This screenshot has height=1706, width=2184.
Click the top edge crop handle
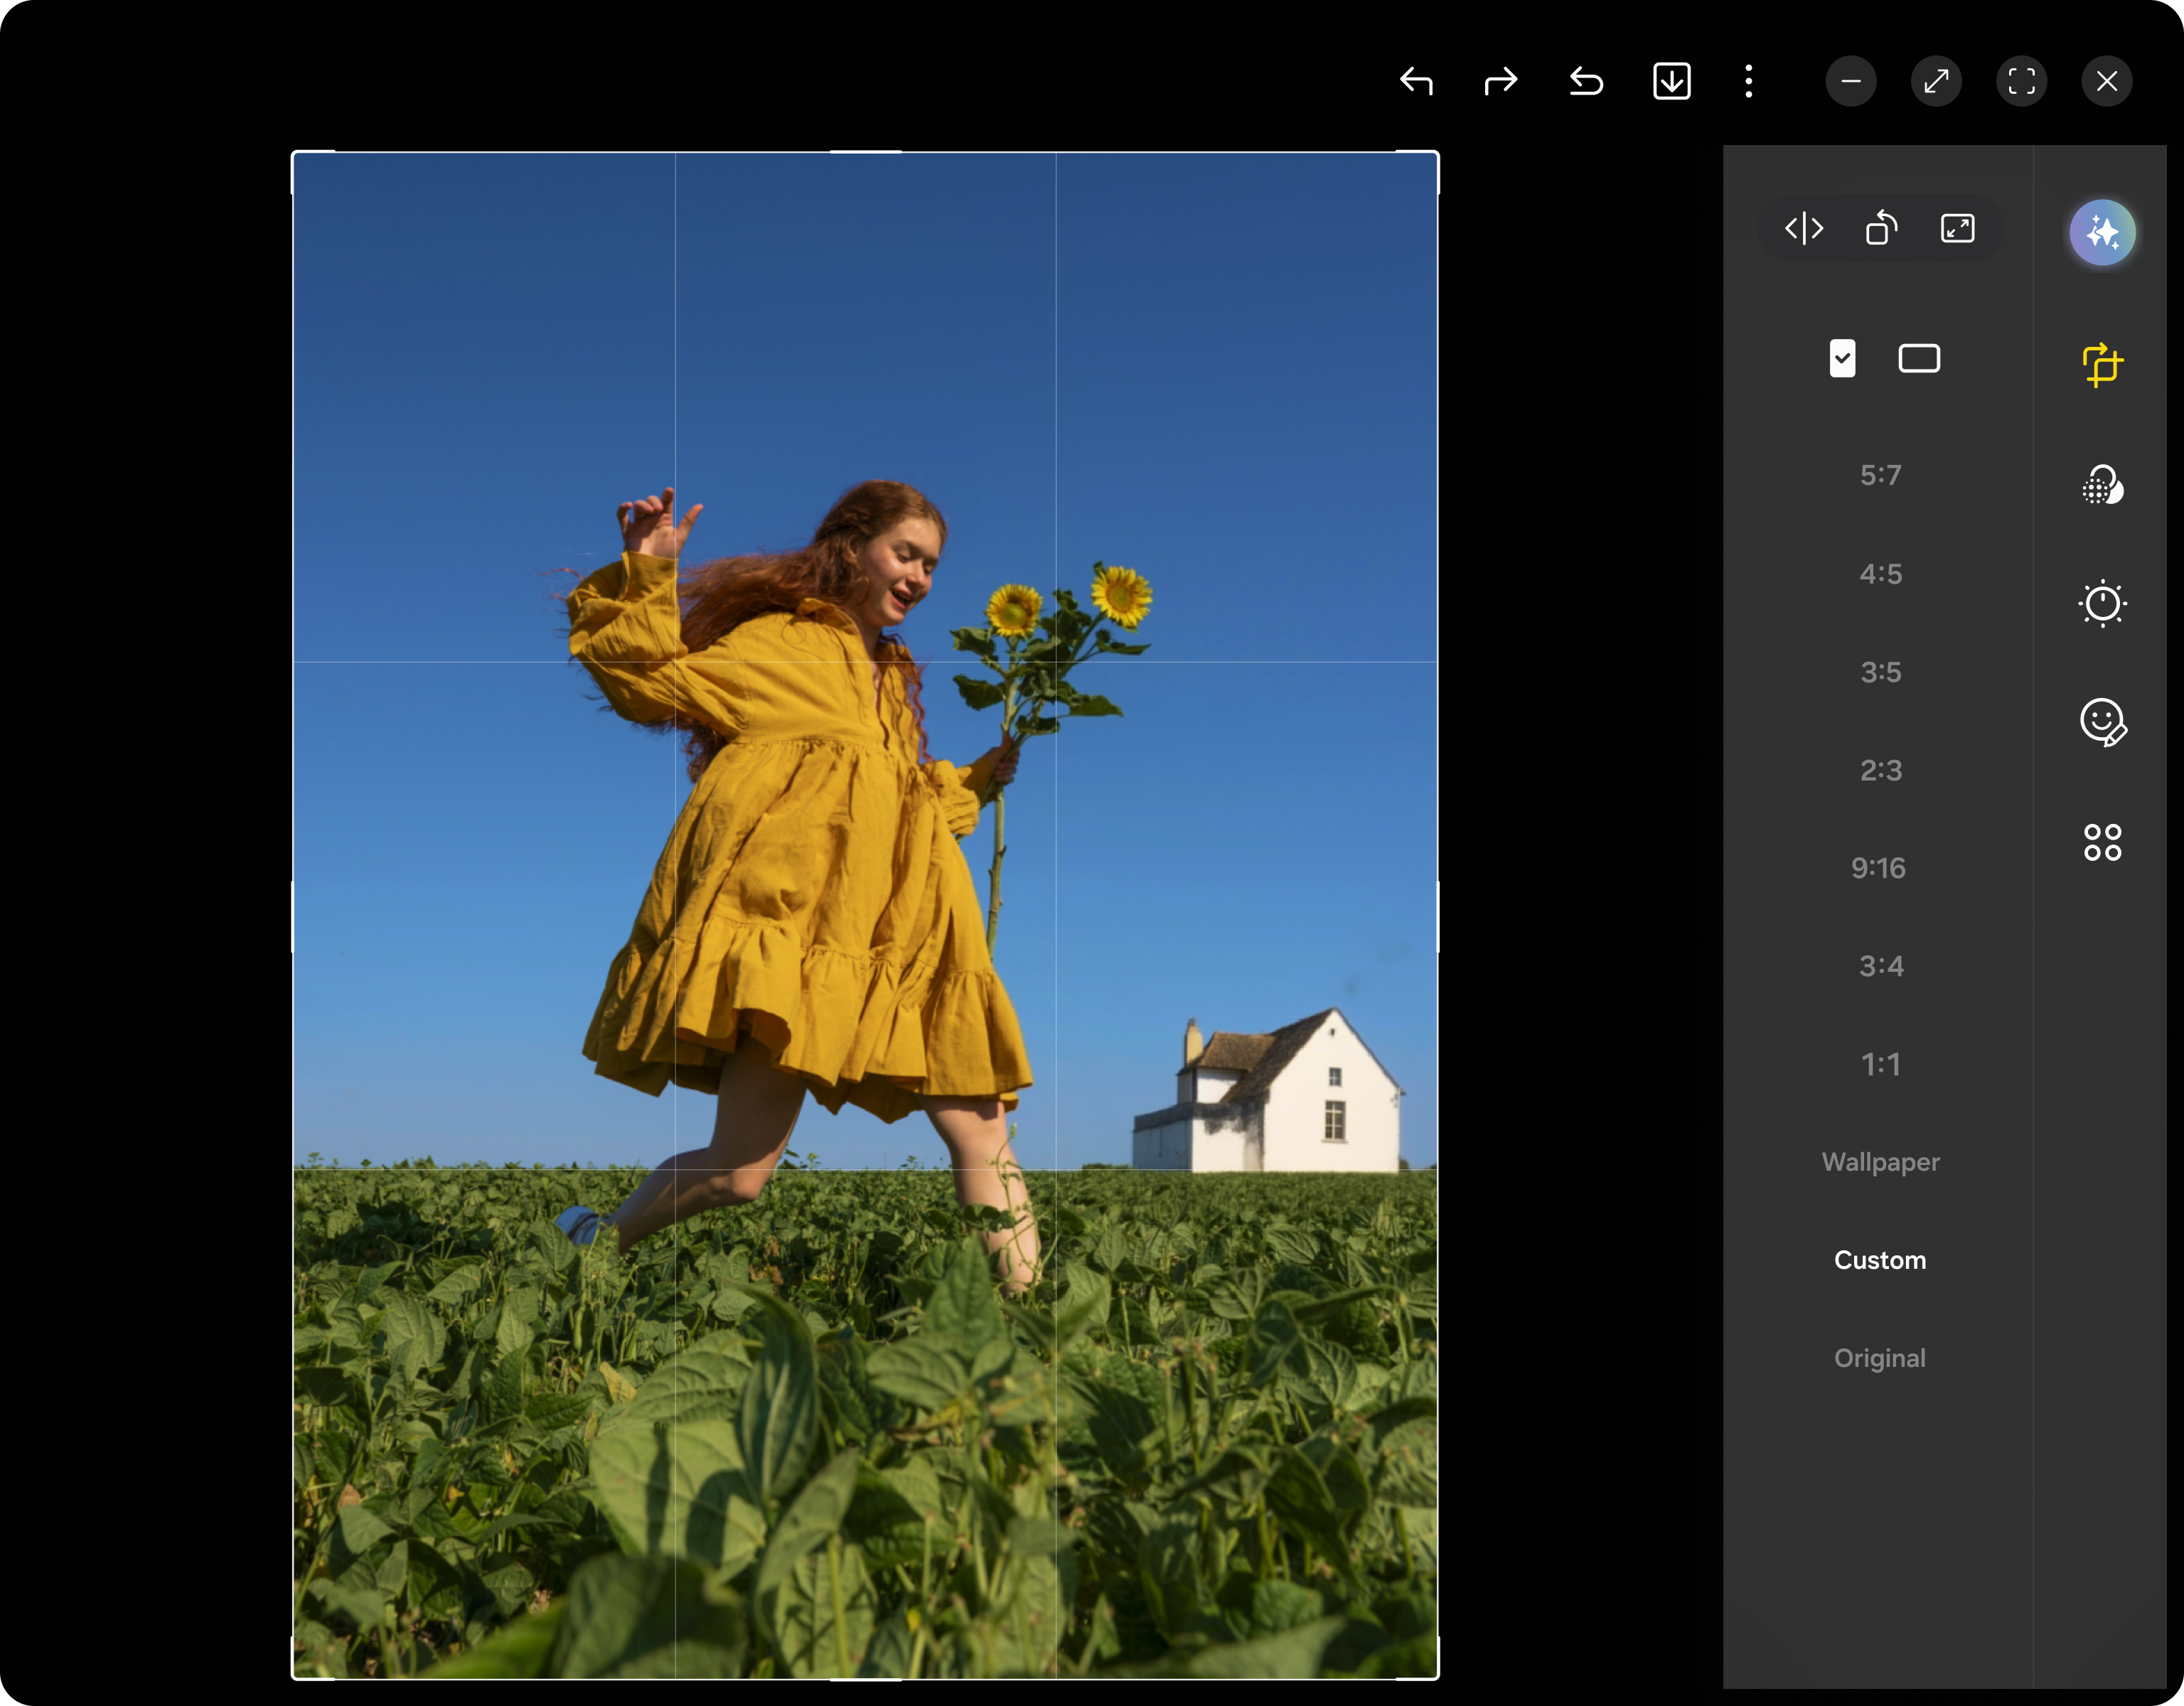[866, 153]
